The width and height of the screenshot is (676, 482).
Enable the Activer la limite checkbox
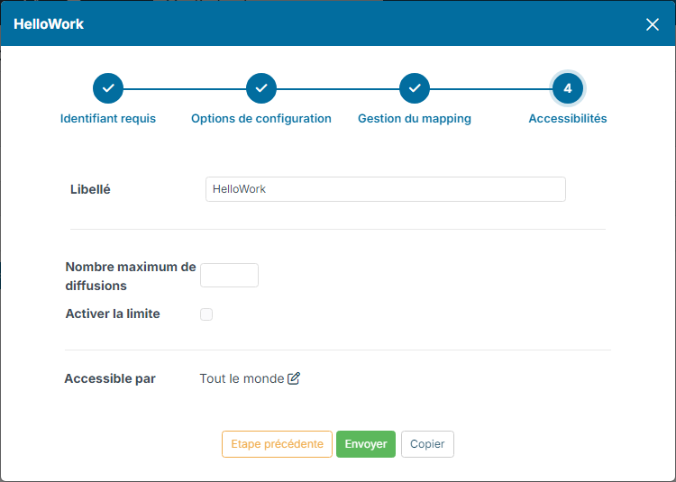(206, 314)
